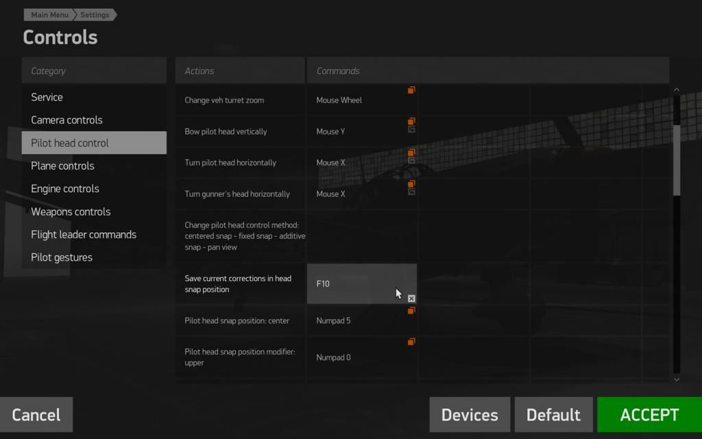Viewport: 702px width, 439px height.
Task: Return to Main Menu via breadcrumb
Action: 49,14
